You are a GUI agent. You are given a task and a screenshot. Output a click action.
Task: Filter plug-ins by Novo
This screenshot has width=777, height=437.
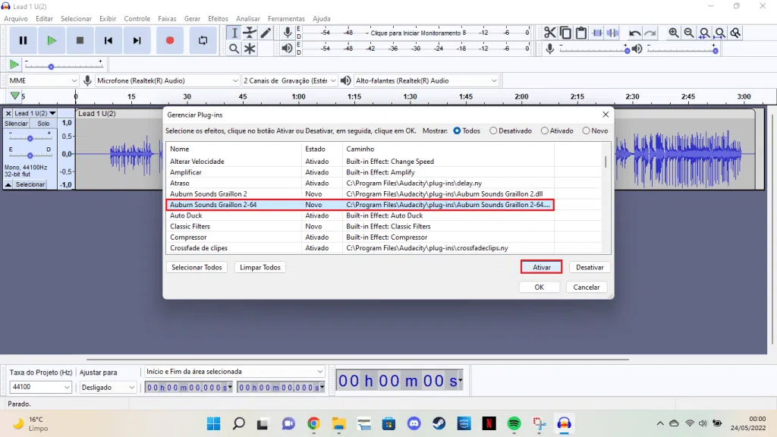586,130
